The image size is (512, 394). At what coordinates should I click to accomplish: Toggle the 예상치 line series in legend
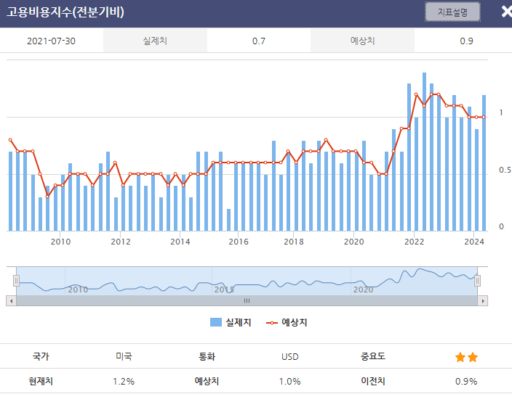point(287,322)
